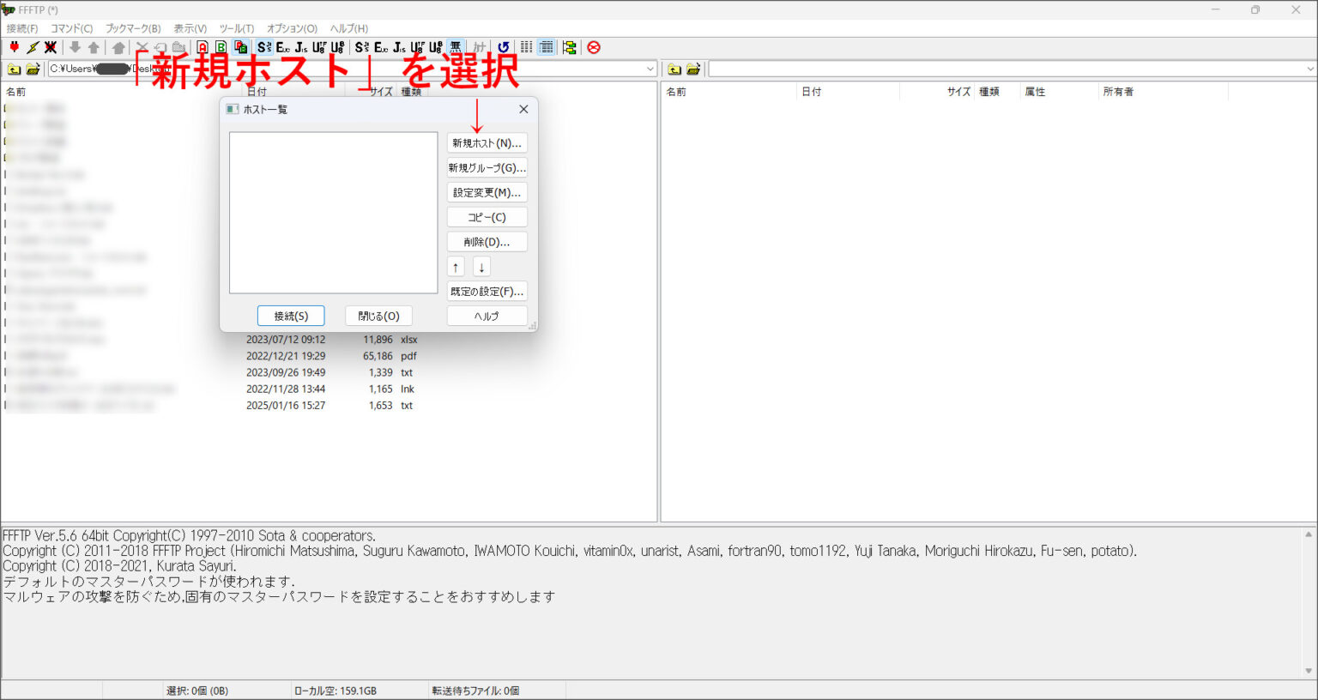The width and height of the screenshot is (1318, 700).
Task: Click the 閉じる(O) button
Action: (378, 316)
